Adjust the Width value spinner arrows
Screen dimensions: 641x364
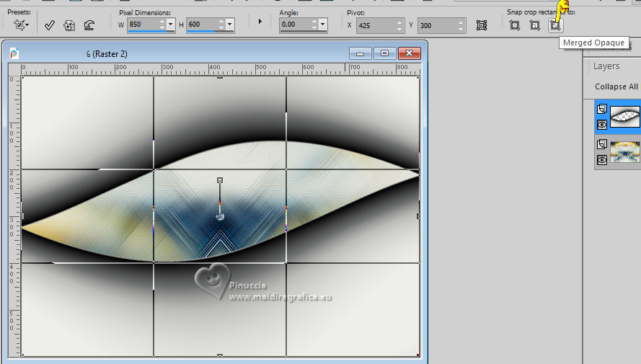click(162, 25)
